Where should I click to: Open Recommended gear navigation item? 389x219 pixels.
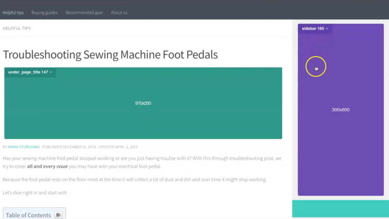pos(84,13)
